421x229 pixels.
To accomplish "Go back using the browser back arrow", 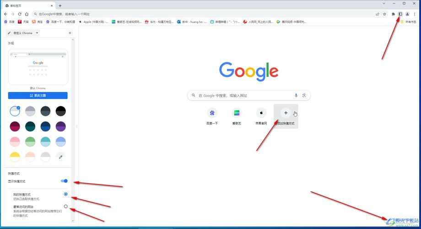I will pyautogui.click(x=5, y=14).
